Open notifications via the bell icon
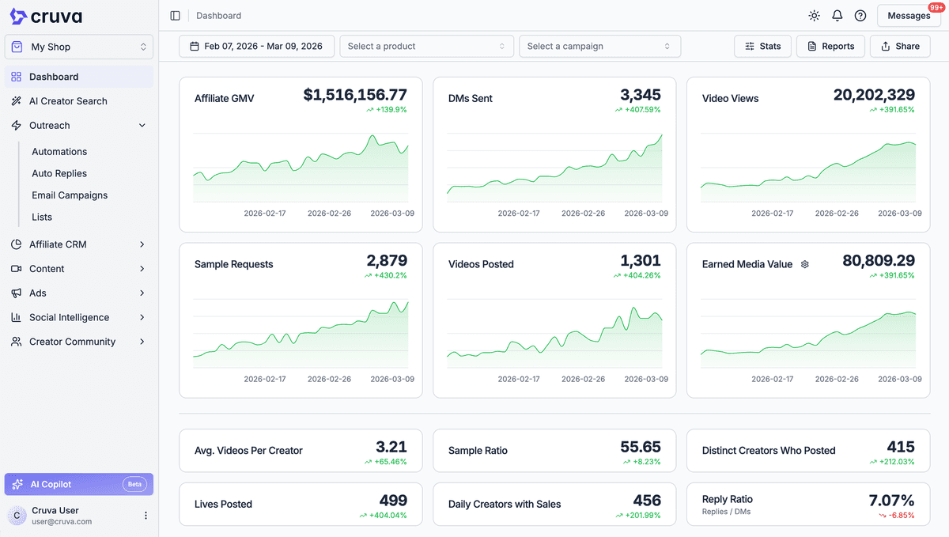The image size is (949, 537). pyautogui.click(x=837, y=15)
